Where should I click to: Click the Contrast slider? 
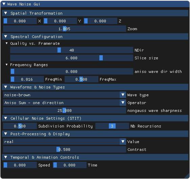pos(65,150)
